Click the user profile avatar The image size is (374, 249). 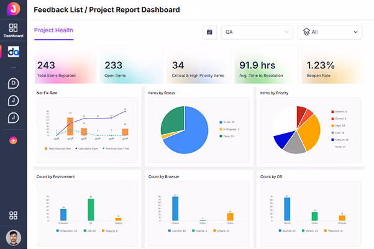14,238
